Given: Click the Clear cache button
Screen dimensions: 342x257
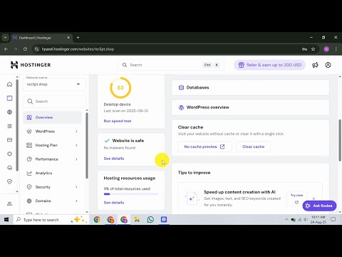Looking at the screenshot, I should pyautogui.click(x=253, y=146).
